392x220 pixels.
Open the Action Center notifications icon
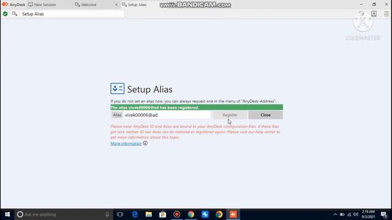coord(384,215)
